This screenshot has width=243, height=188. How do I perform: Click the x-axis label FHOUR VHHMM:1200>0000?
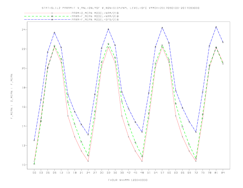tap(128, 180)
